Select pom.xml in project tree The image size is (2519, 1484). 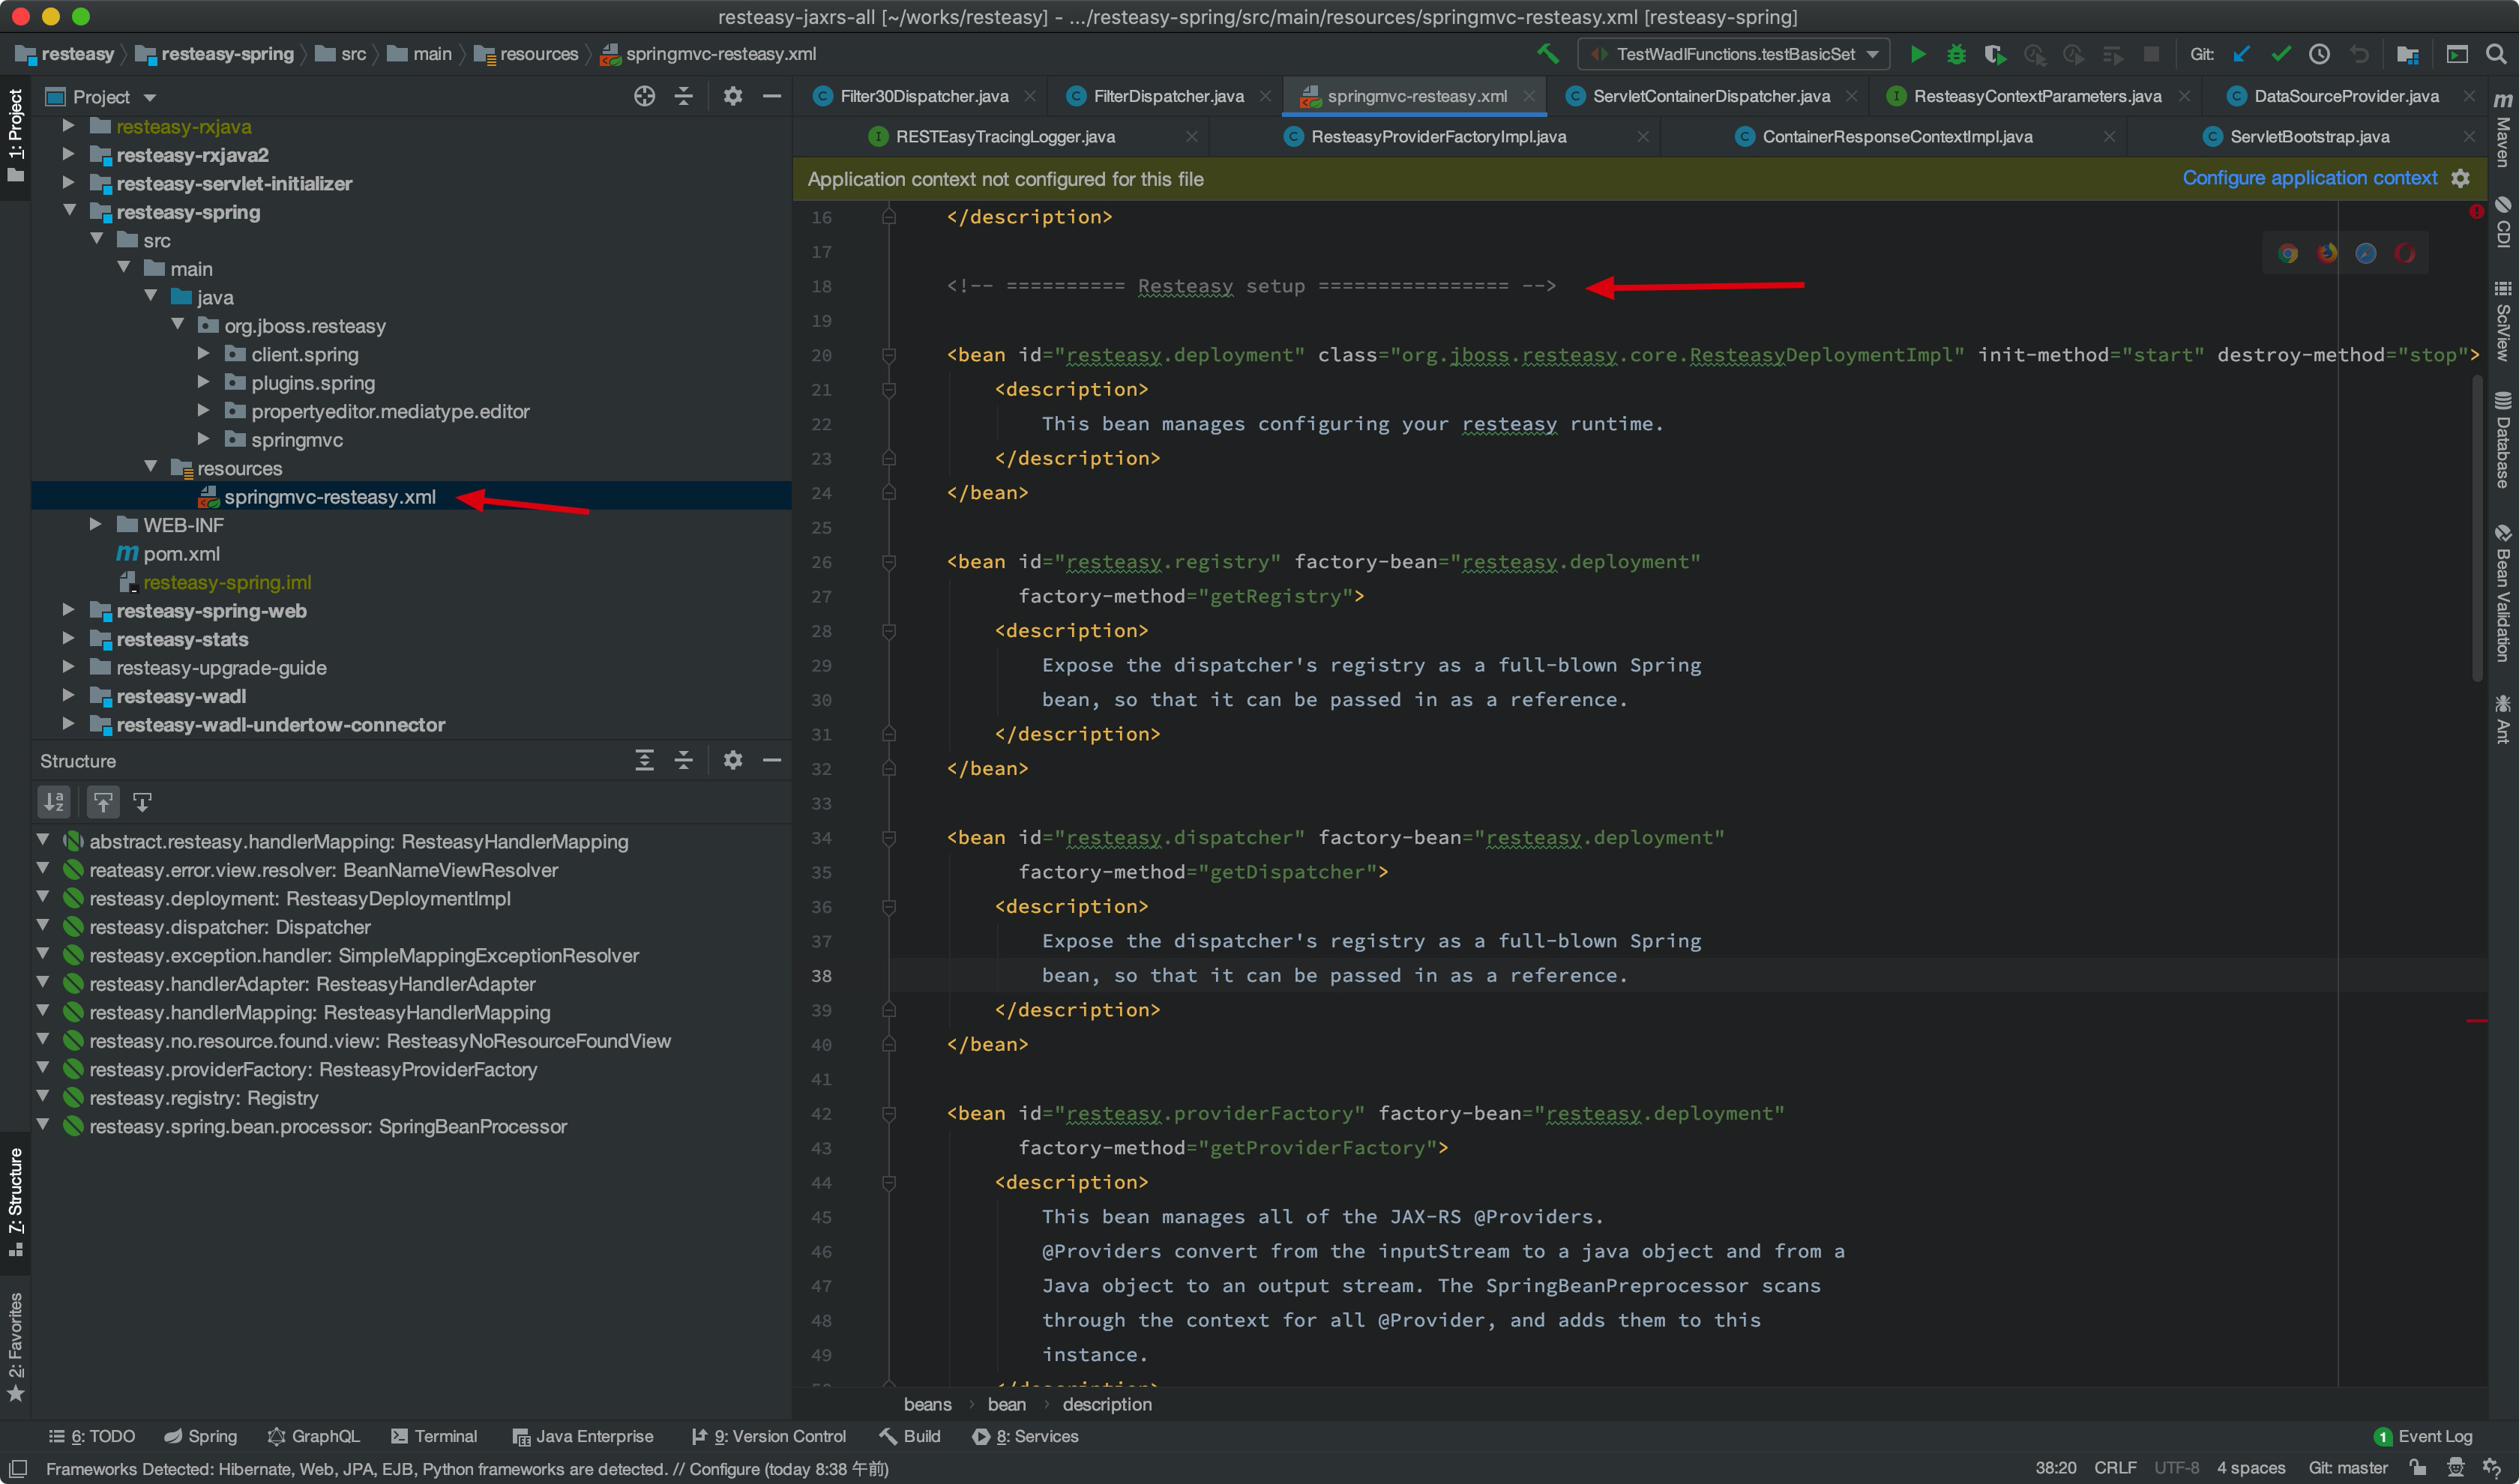181,553
